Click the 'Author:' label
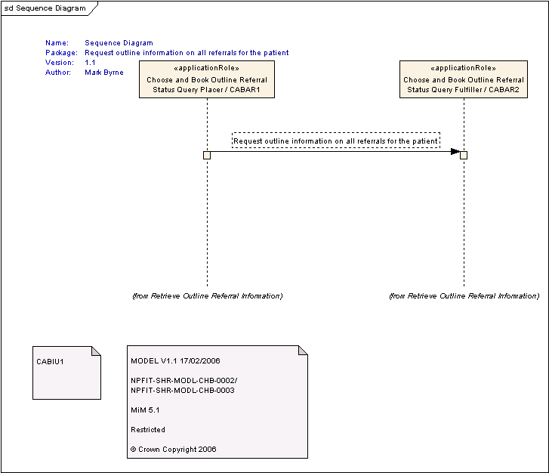 pyautogui.click(x=58, y=73)
